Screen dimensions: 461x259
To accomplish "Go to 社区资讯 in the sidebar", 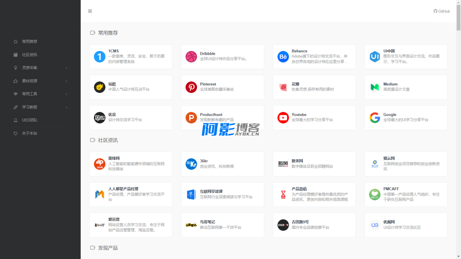I will (29, 55).
